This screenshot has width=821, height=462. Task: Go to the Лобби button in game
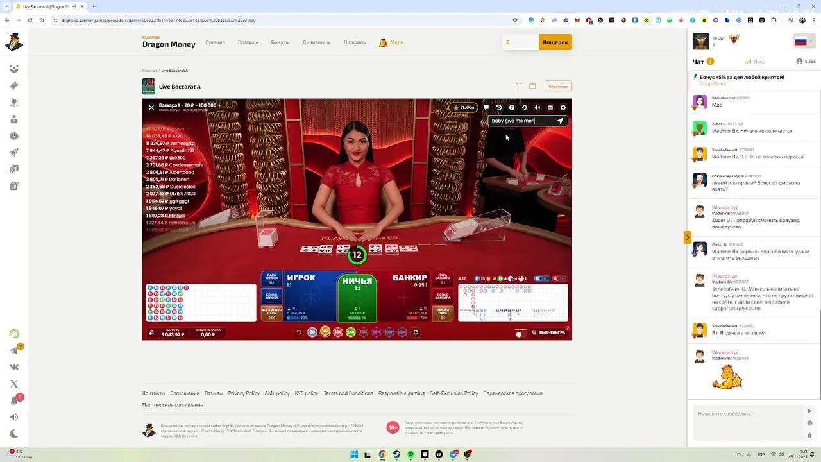pos(463,108)
